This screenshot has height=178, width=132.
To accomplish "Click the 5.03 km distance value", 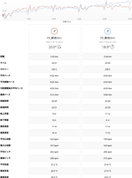I will (54, 57).
